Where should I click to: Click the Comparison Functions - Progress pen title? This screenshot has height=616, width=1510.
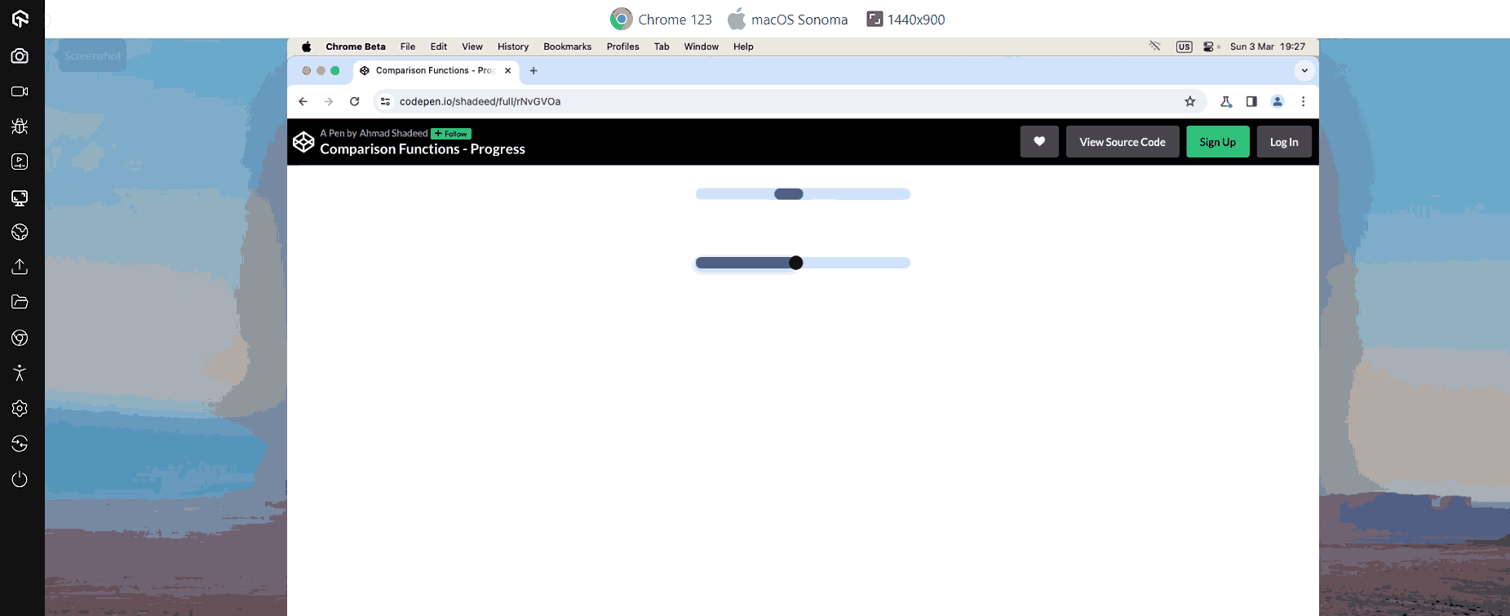point(423,148)
